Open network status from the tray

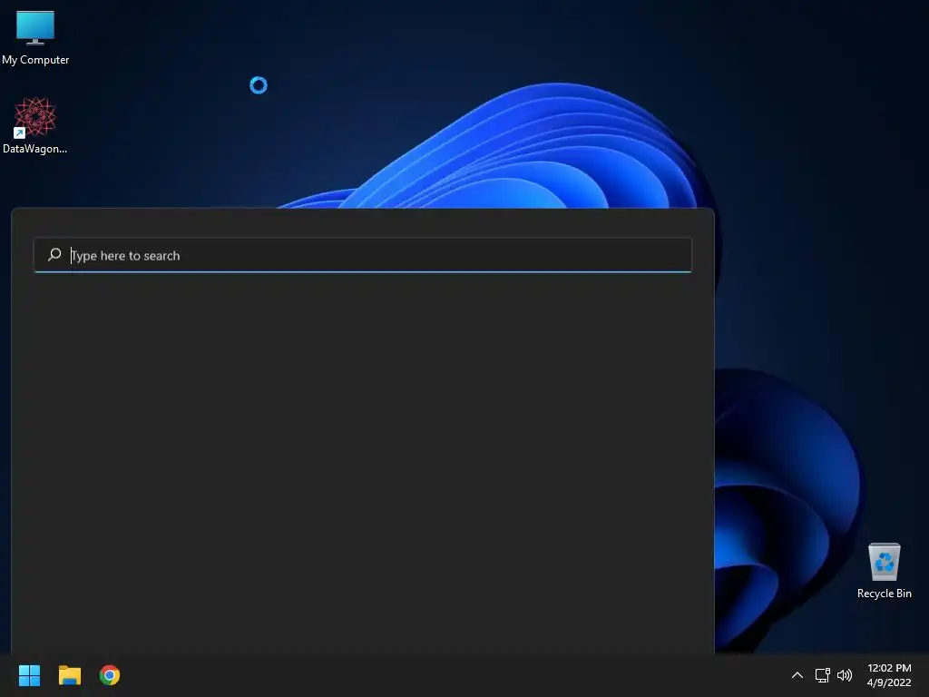pos(822,675)
